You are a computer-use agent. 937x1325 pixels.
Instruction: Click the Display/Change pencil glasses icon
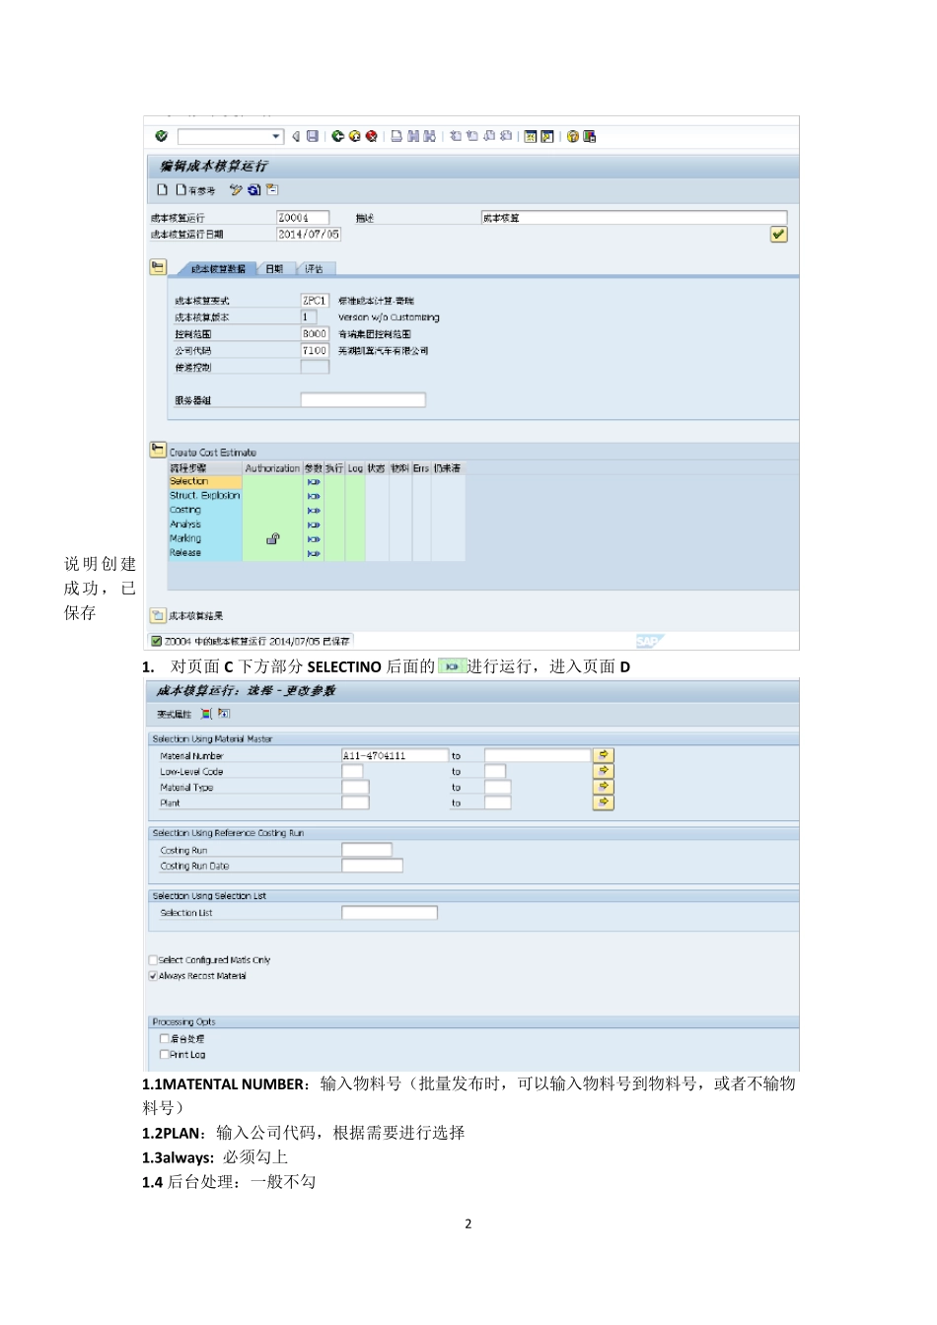(236, 189)
